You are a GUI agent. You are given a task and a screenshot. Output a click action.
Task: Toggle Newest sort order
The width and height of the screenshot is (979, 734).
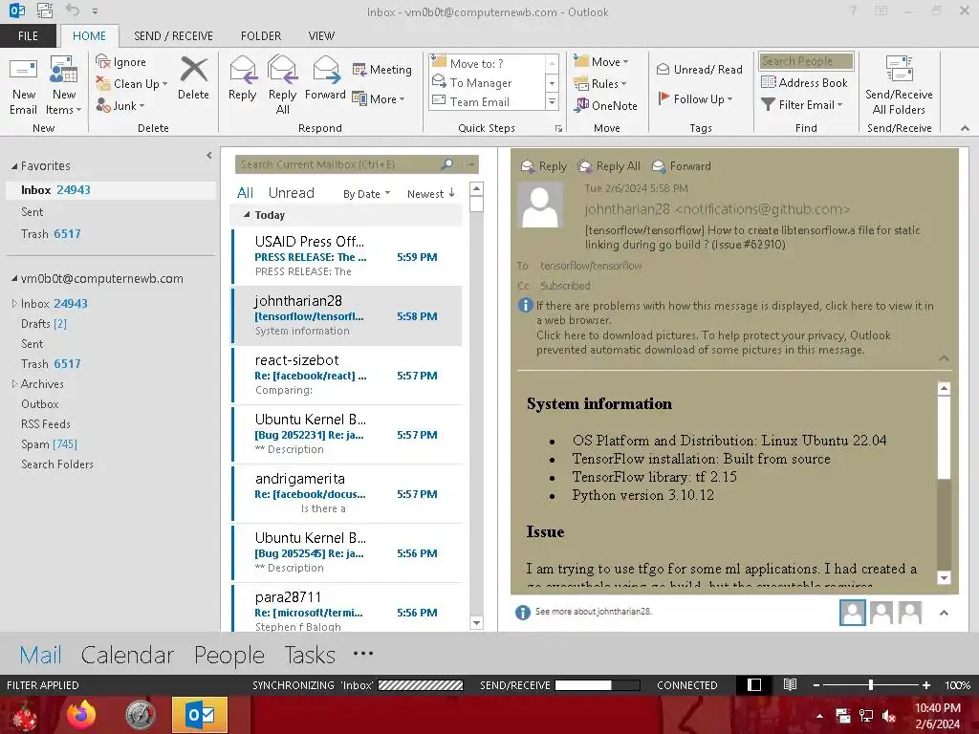click(431, 193)
